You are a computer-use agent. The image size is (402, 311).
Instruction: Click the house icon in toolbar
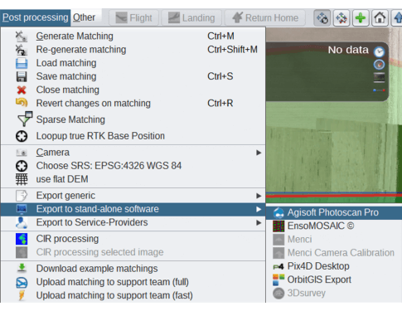(x=380, y=18)
